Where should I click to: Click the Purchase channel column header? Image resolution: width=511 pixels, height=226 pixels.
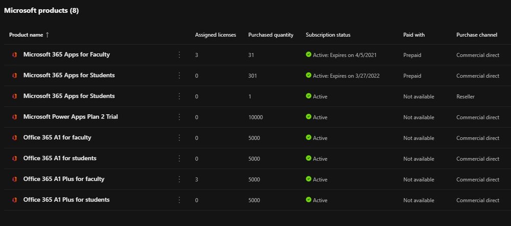click(x=477, y=35)
